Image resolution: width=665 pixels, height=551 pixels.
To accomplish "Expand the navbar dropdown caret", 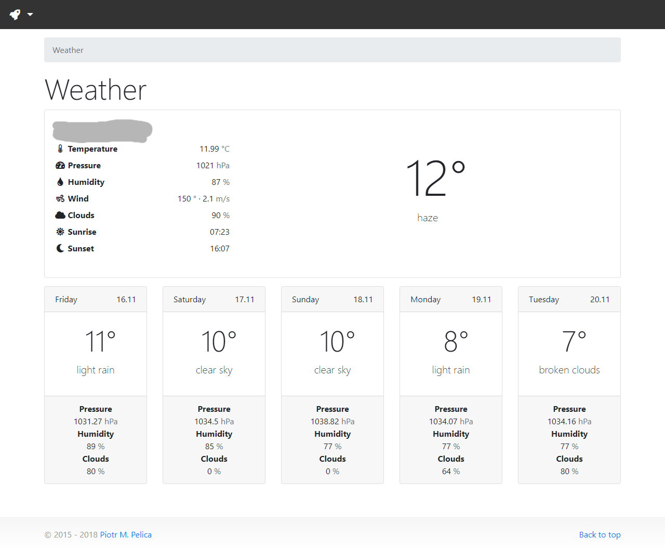I will click(30, 15).
